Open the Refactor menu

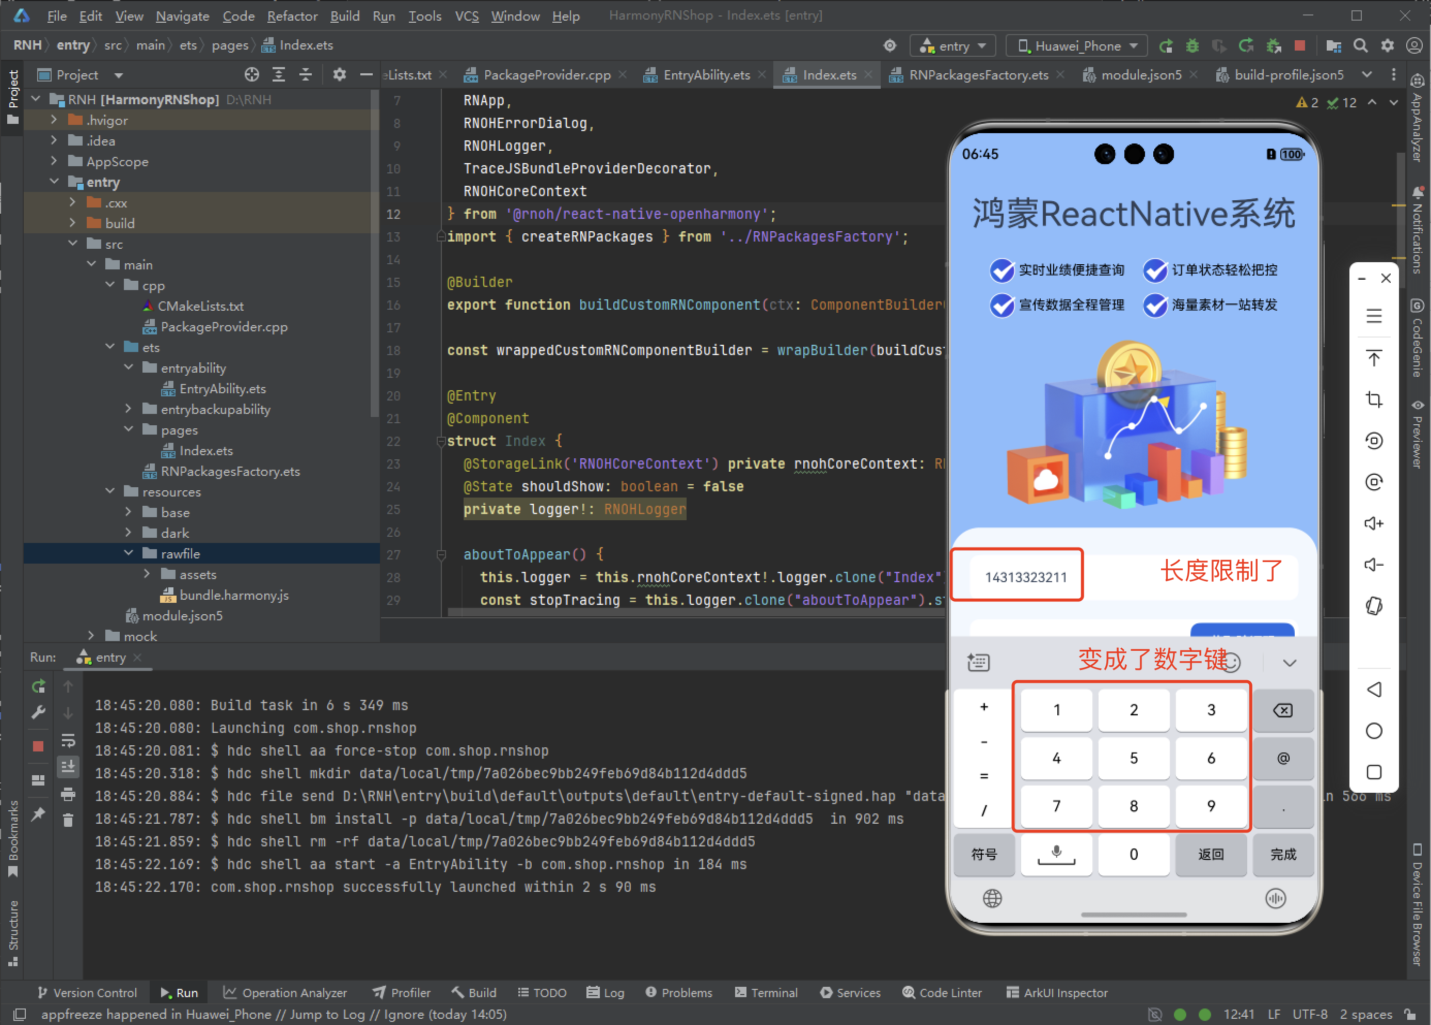(x=292, y=16)
